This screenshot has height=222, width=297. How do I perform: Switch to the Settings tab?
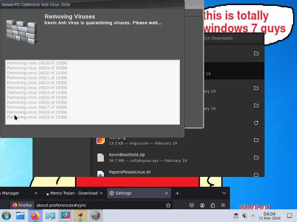tap(139, 193)
